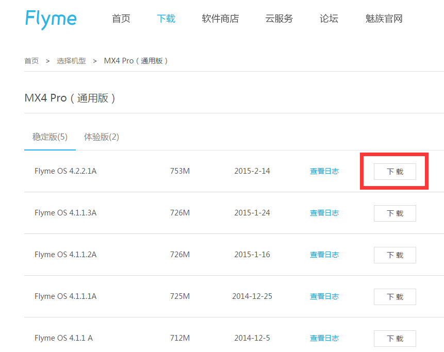The image size is (444, 352).
Task: Download Flyme OS 4.1.1.3A firmware
Action: pyautogui.click(x=394, y=213)
